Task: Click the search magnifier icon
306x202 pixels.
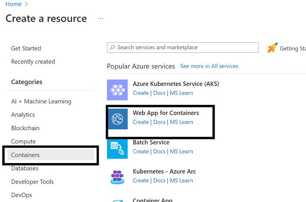Action: (x=112, y=47)
